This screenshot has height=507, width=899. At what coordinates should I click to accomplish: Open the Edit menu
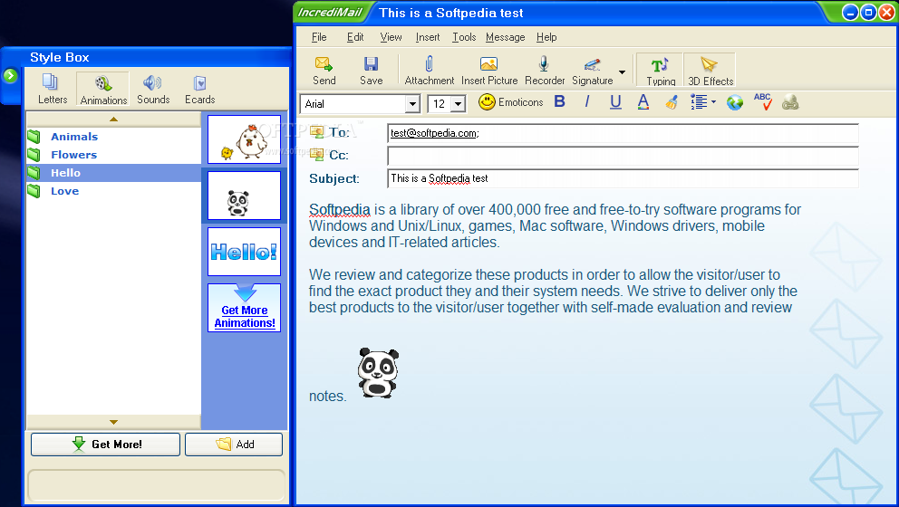[355, 37]
